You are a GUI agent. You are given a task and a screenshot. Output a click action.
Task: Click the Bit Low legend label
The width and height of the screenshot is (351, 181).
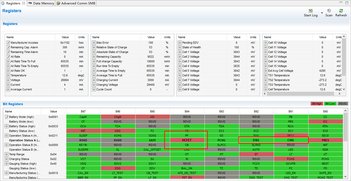coord(330,103)
